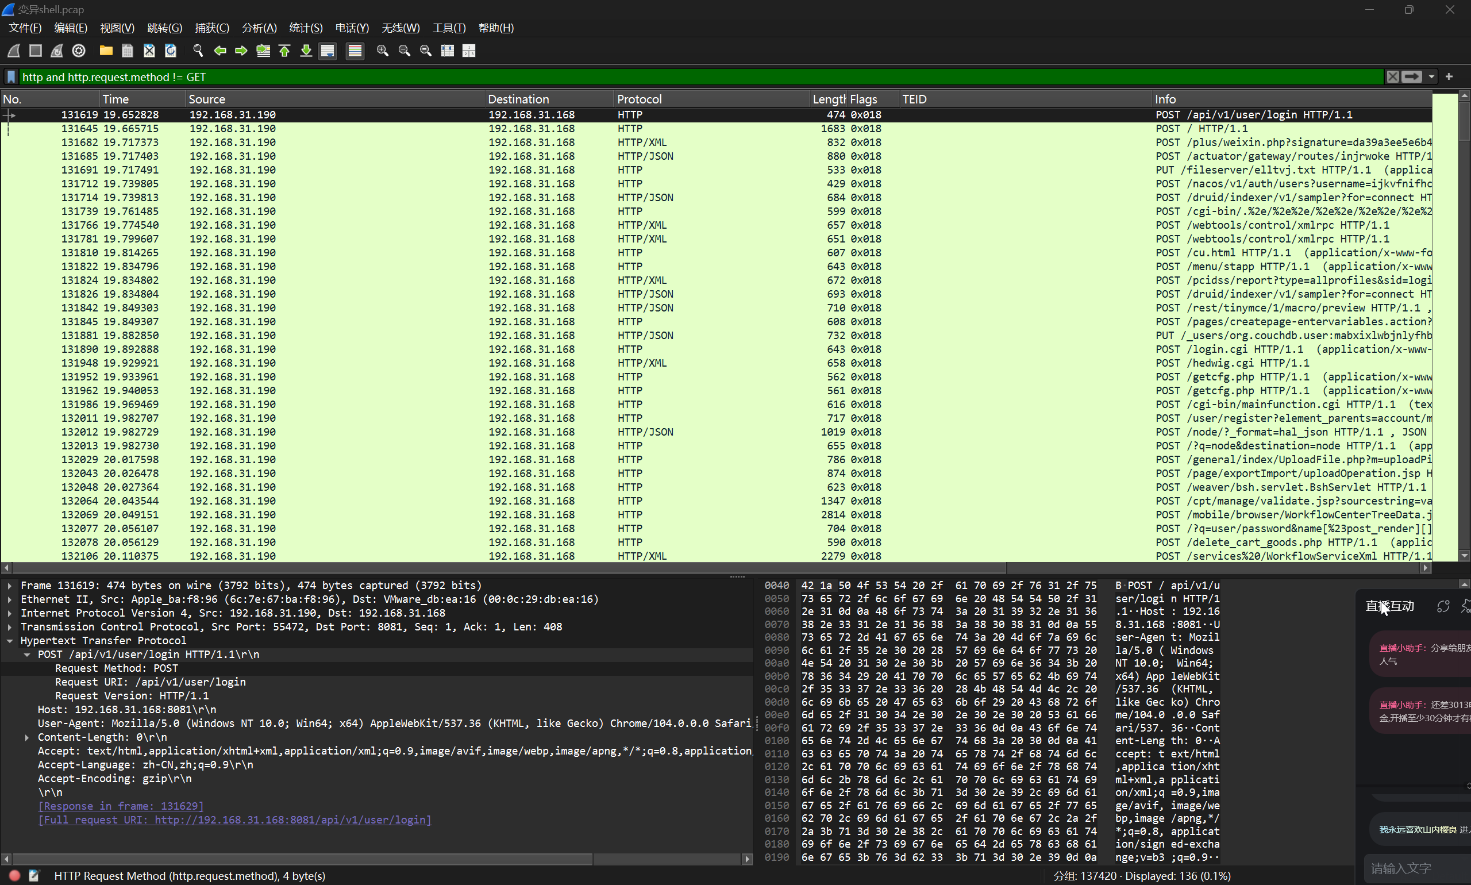Open the display filter bookmark menu
This screenshot has height=885, width=1471.
point(11,77)
